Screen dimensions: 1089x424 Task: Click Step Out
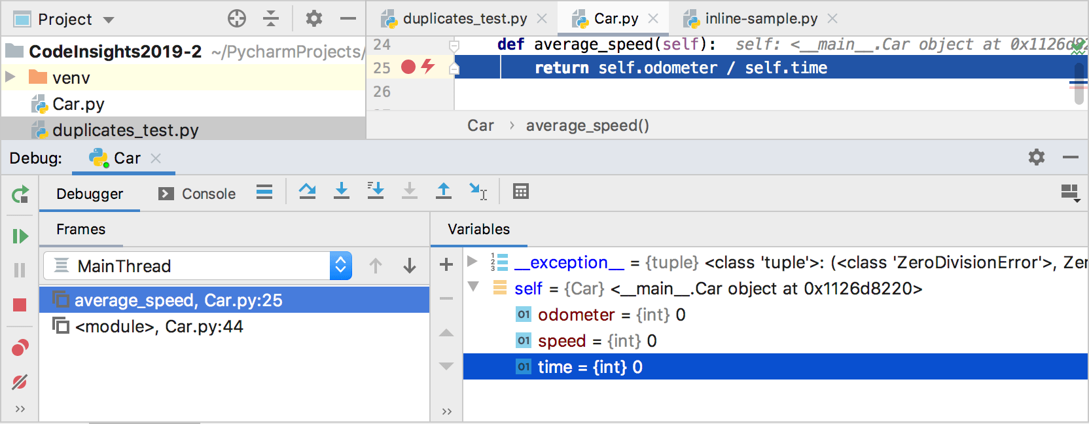444,191
